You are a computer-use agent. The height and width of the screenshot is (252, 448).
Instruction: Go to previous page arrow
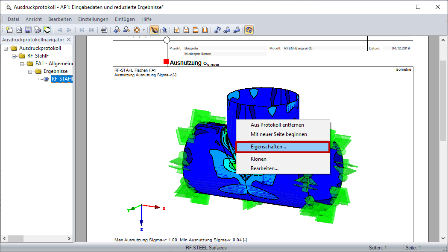click(x=60, y=30)
